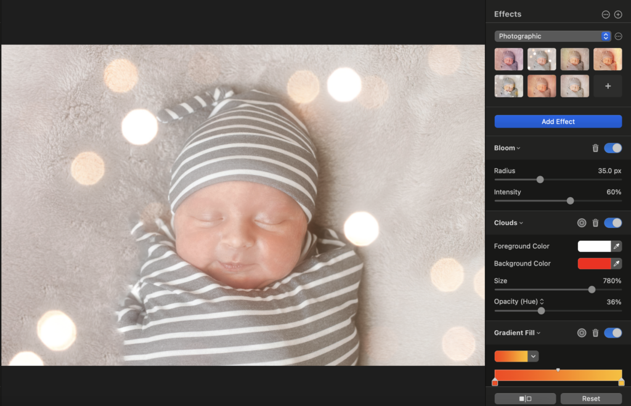Open options icon beside Photographic dropdown

[619, 36]
